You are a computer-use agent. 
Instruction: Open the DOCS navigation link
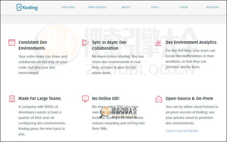pyautogui.click(x=155, y=7)
